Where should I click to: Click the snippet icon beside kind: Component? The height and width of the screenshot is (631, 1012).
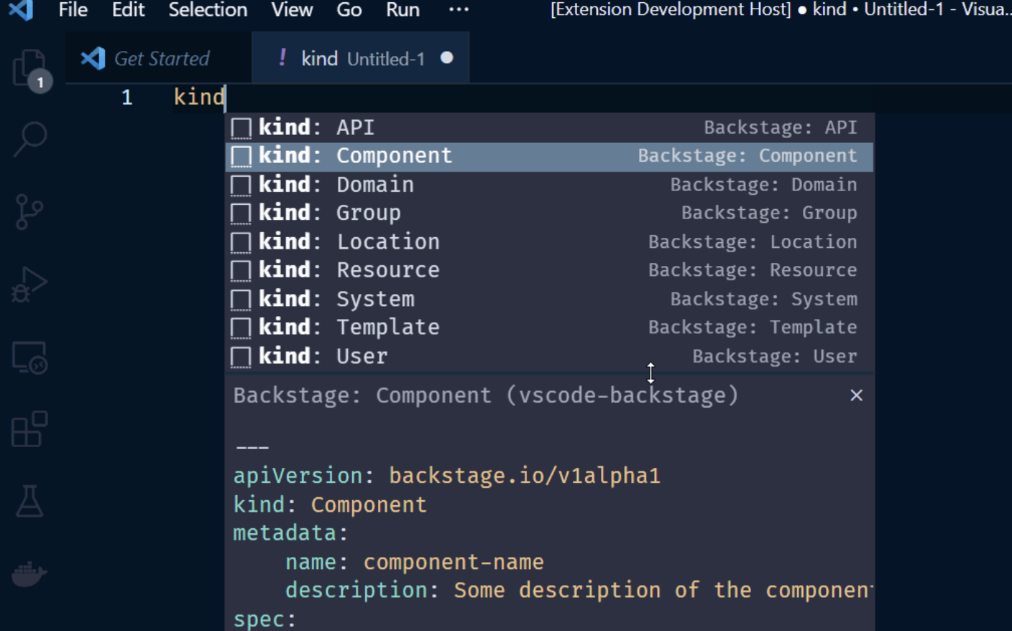tap(241, 157)
